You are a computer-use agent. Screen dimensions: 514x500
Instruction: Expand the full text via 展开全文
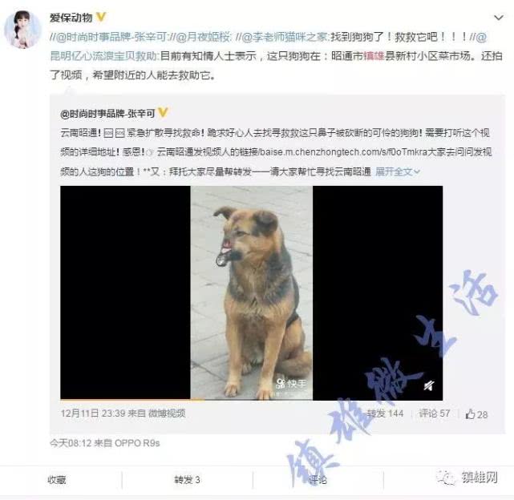click(x=397, y=171)
